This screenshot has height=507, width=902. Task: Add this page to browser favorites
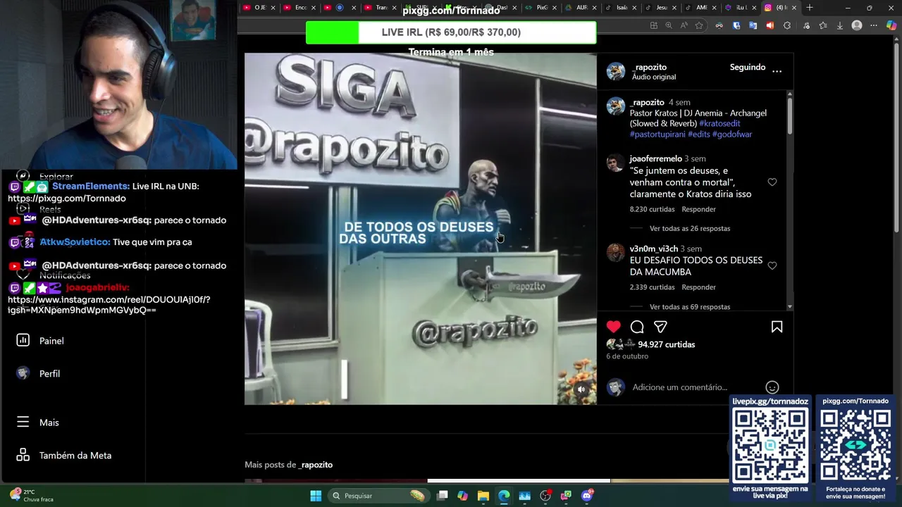coord(699,25)
